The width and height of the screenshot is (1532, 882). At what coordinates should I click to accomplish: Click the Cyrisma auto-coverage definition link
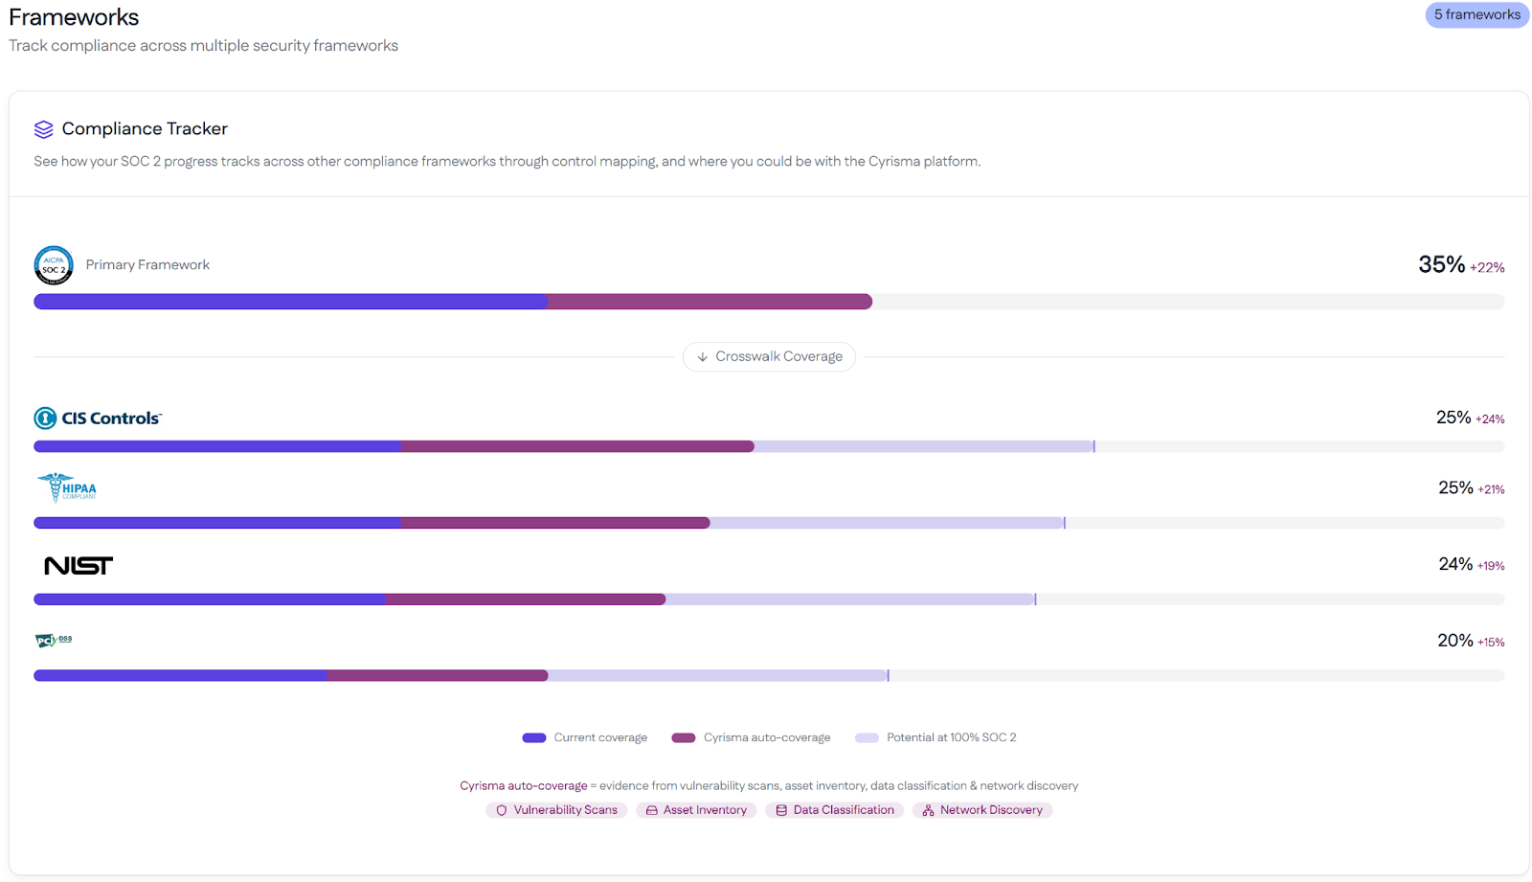(524, 785)
